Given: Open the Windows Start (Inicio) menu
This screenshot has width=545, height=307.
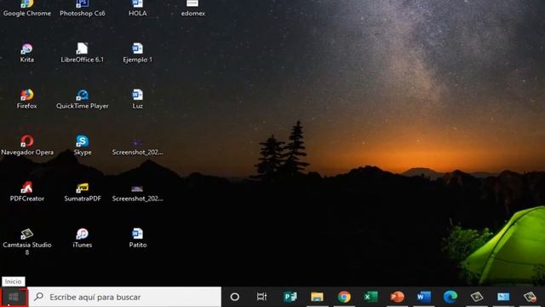Looking at the screenshot, I should coord(14,297).
